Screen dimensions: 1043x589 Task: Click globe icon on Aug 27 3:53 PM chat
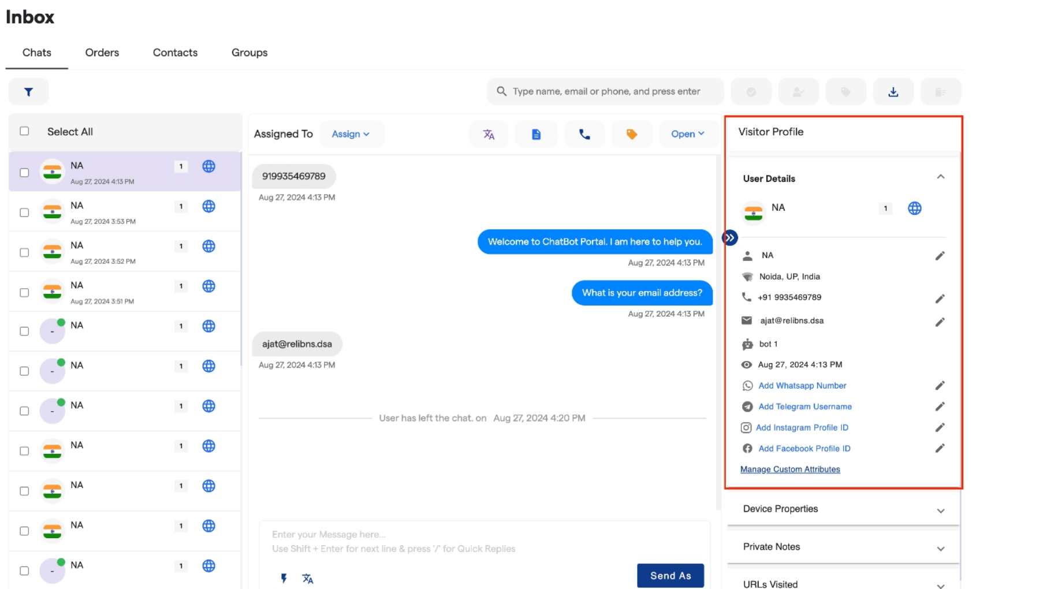coord(208,206)
